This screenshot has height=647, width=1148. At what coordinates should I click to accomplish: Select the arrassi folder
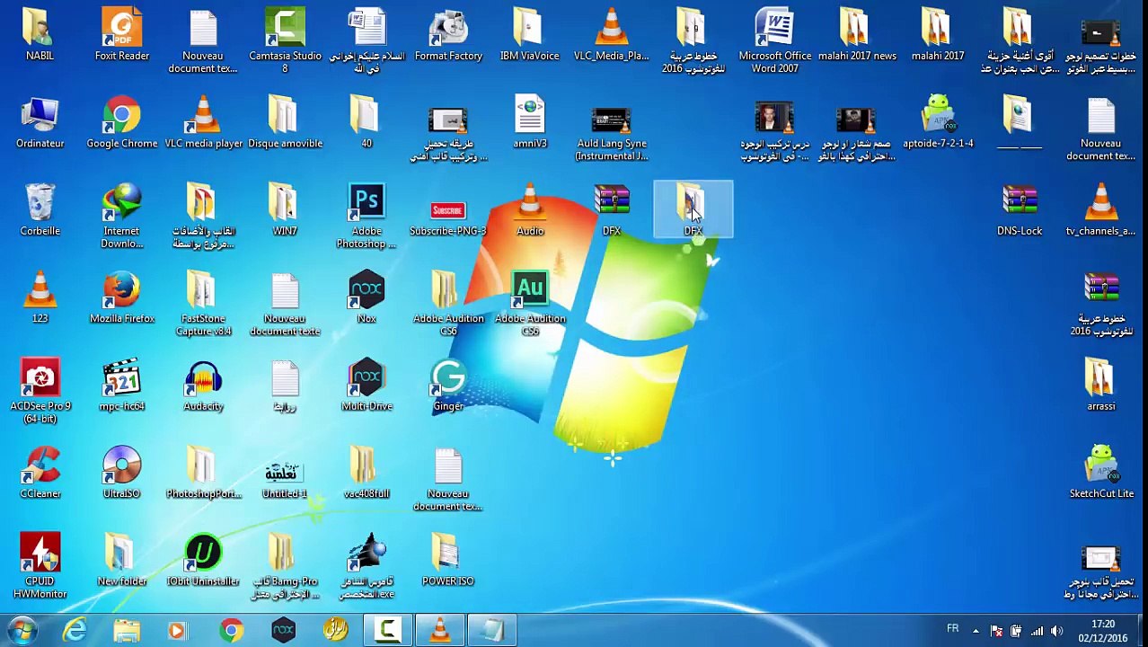1101,385
